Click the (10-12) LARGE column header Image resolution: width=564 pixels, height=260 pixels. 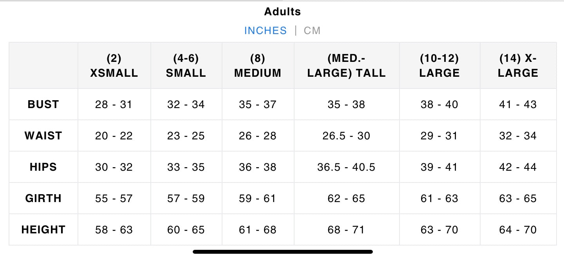(439, 66)
